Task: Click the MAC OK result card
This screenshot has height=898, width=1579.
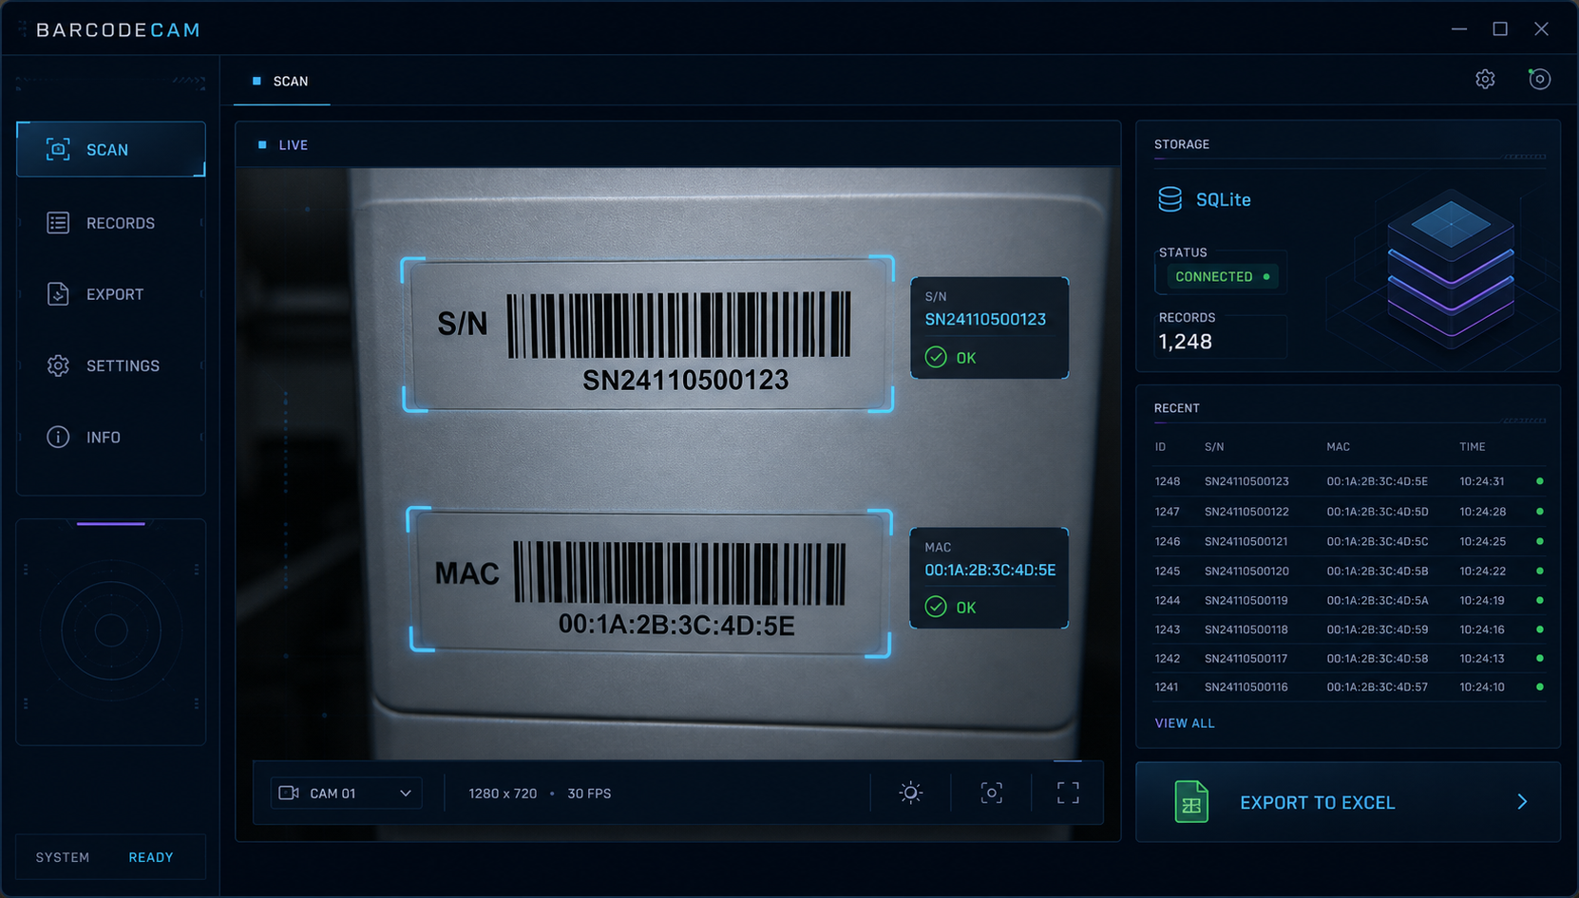Action: tap(989, 578)
